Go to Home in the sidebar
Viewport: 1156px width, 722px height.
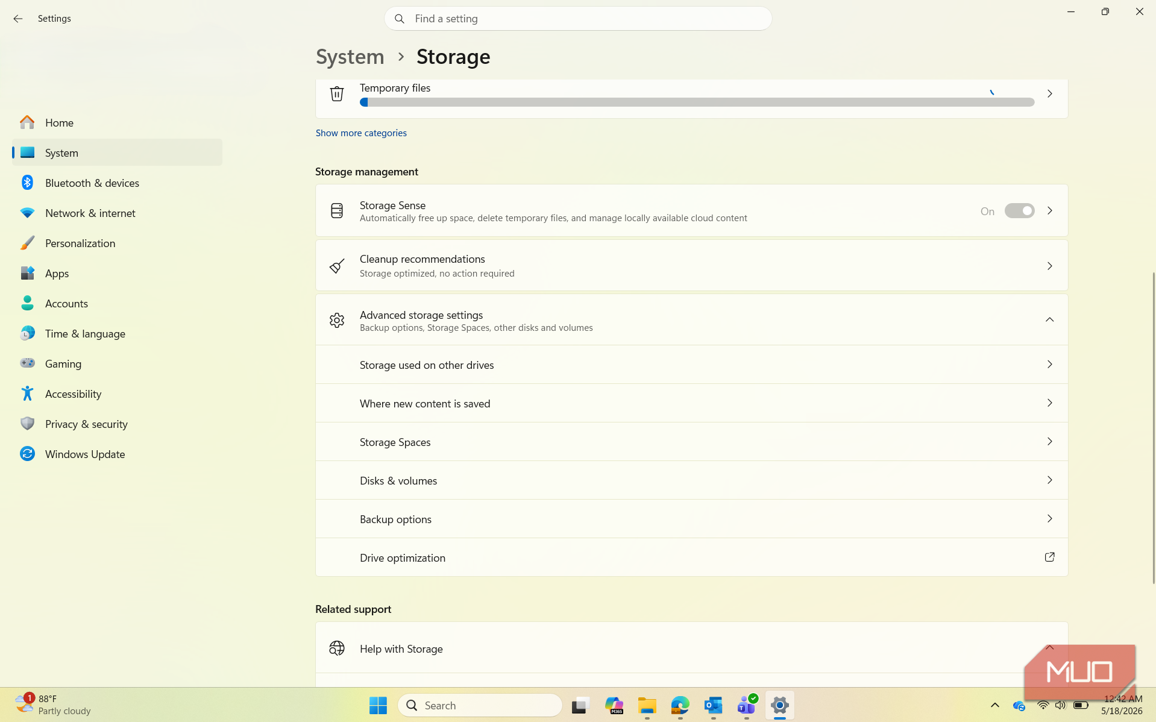pos(117,122)
